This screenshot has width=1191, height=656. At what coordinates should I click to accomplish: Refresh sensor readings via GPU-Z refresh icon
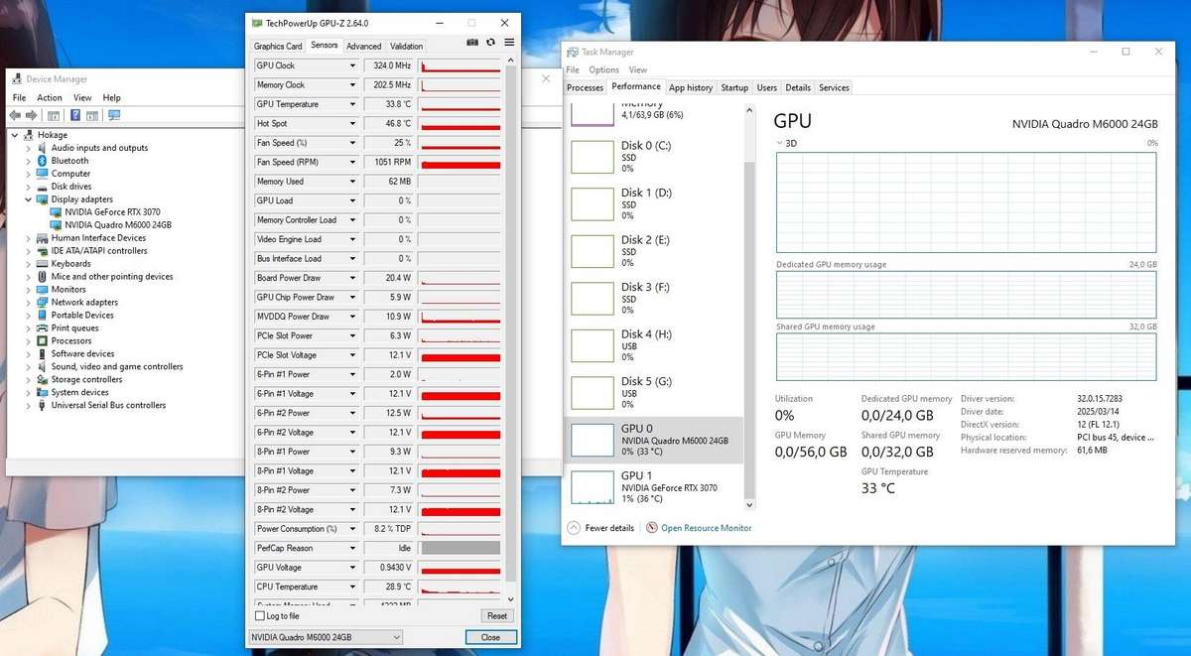(x=490, y=42)
